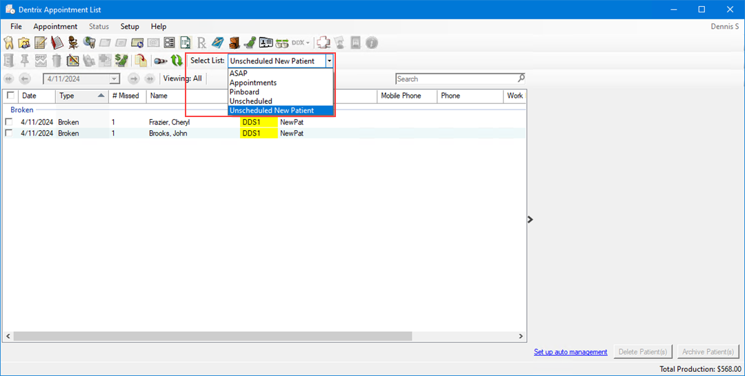Viewport: 745px width, 376px height.
Task: Open the Family File folder icon
Action: pyautogui.click(x=24, y=43)
